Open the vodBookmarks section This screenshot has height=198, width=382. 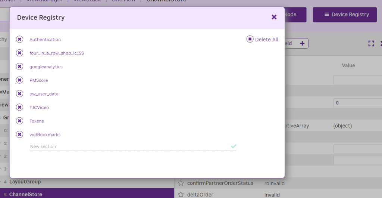pos(45,134)
